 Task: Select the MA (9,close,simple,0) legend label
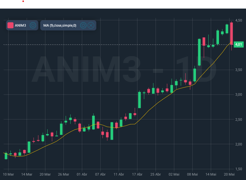(60, 25)
